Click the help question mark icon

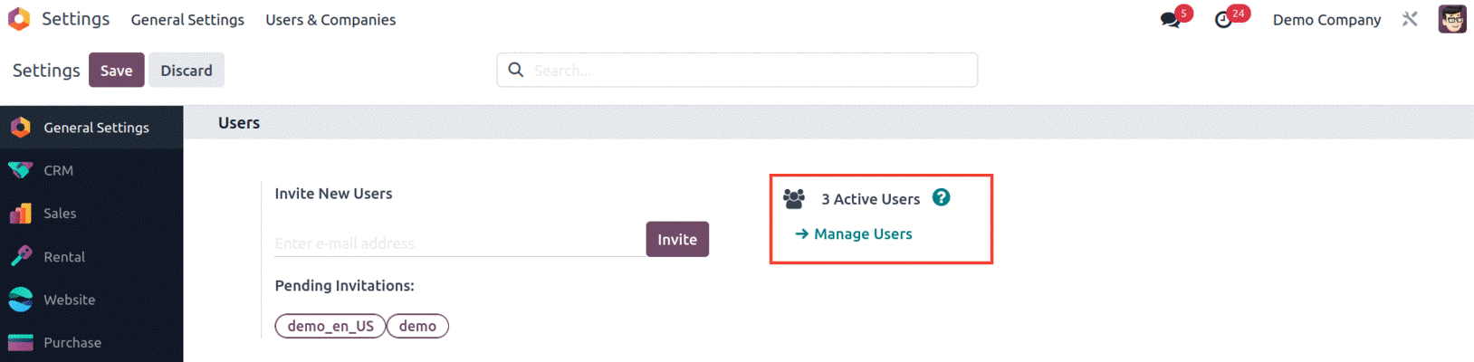click(x=942, y=197)
